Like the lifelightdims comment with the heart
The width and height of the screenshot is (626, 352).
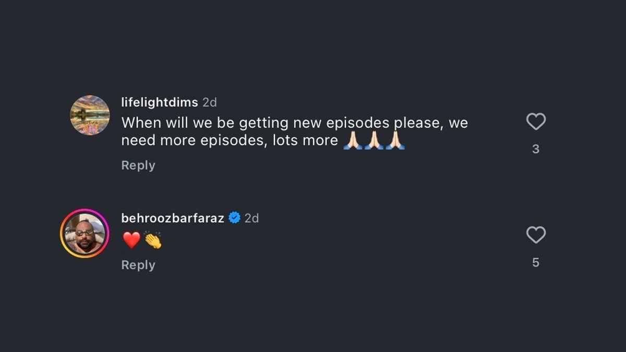[536, 122]
